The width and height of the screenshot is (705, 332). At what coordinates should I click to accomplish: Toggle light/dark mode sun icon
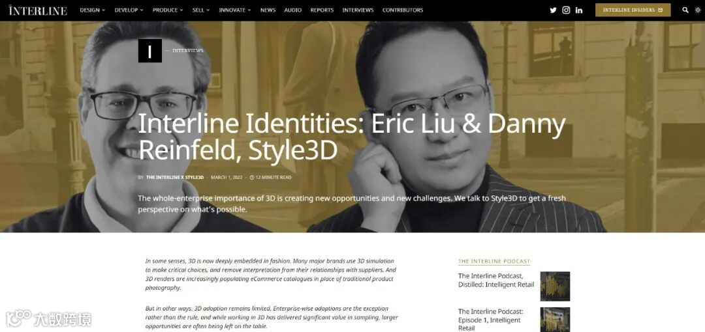point(698,10)
